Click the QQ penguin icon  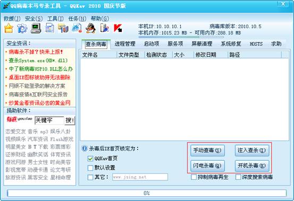pos(91,28)
